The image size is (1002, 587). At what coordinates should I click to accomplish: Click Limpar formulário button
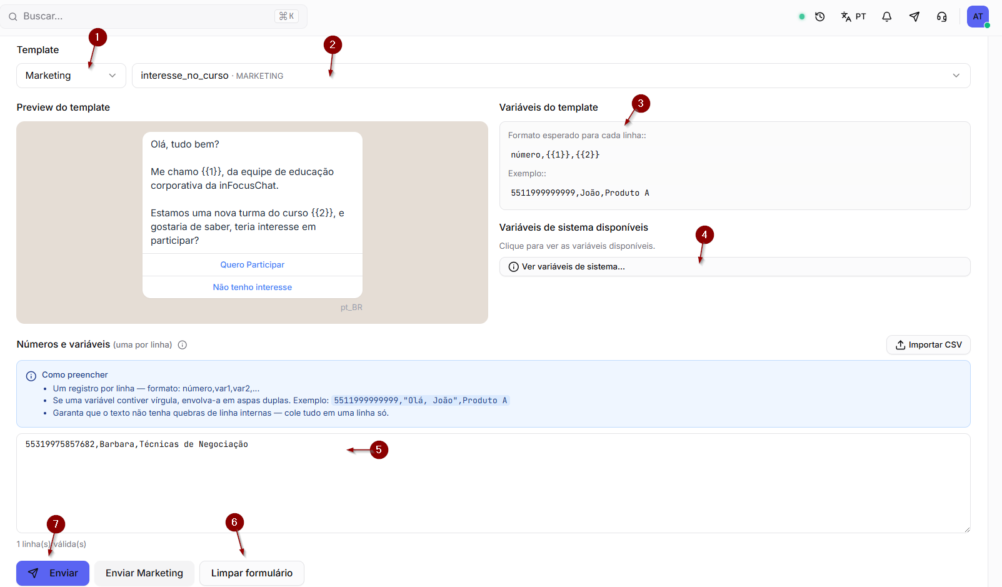(252, 573)
